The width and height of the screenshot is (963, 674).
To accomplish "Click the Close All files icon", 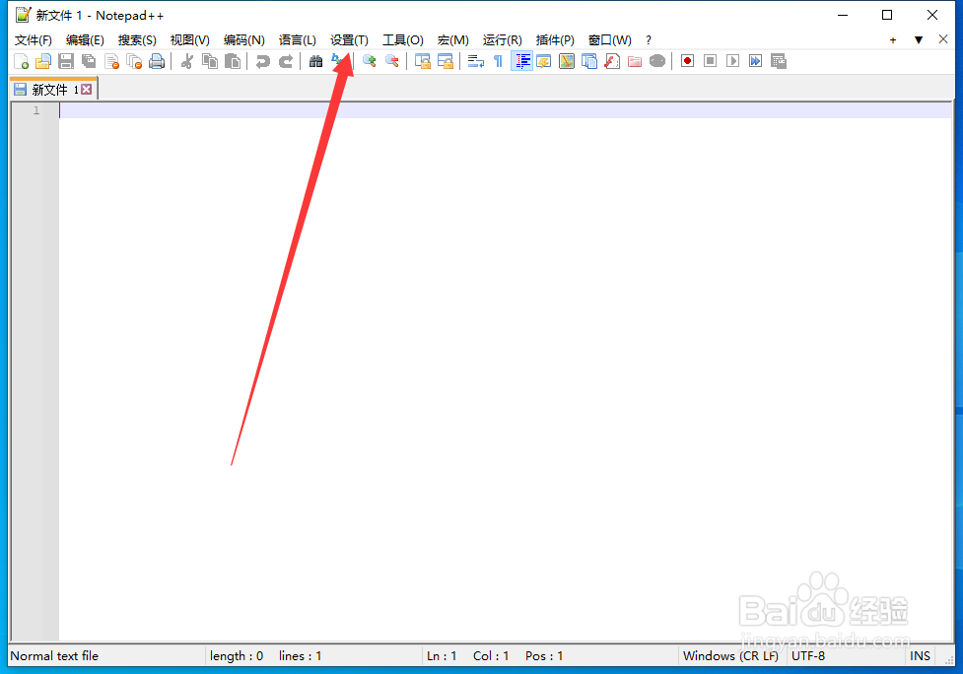I will coord(134,61).
